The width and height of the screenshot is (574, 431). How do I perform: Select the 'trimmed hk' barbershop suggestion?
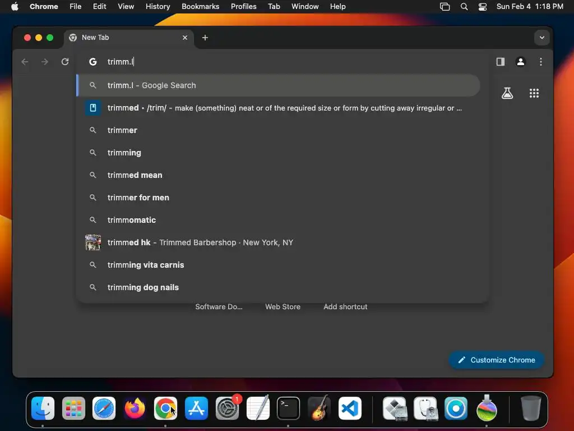tap(278, 242)
